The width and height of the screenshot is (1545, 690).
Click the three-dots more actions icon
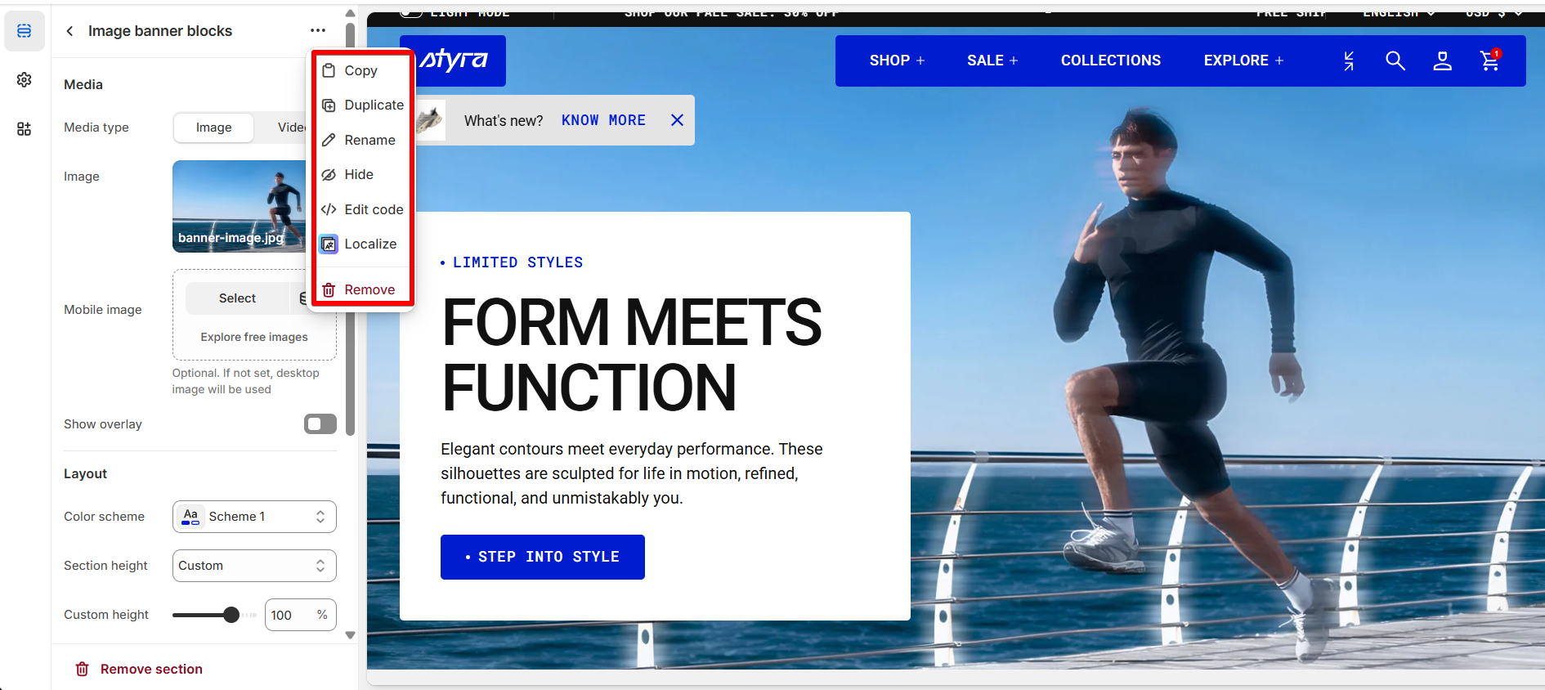tap(318, 30)
